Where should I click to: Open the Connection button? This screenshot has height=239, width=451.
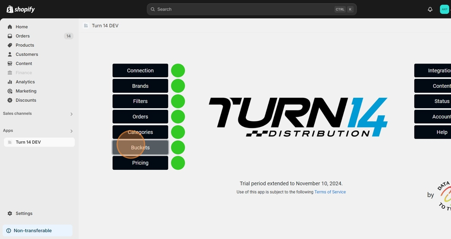pos(141,70)
